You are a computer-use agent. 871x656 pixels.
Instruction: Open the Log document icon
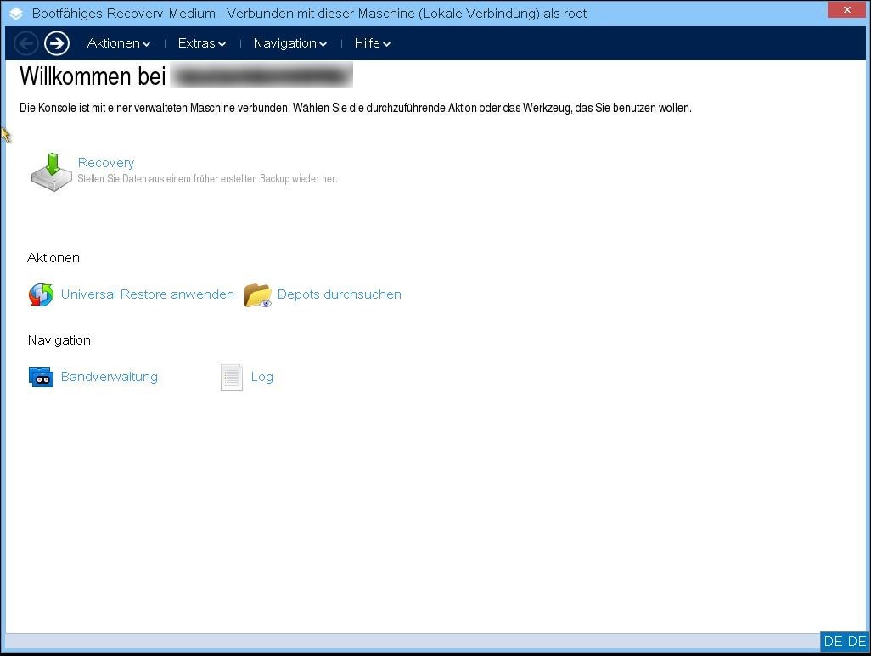[x=231, y=377]
